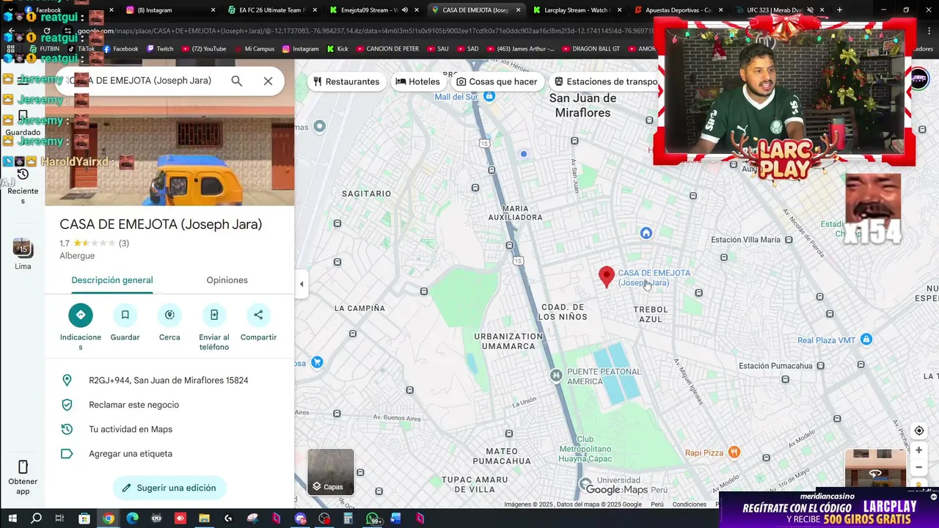Click the Maps search input field
The height and width of the screenshot is (528, 939).
pos(143,81)
